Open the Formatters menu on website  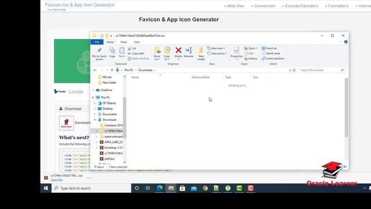(x=337, y=6)
